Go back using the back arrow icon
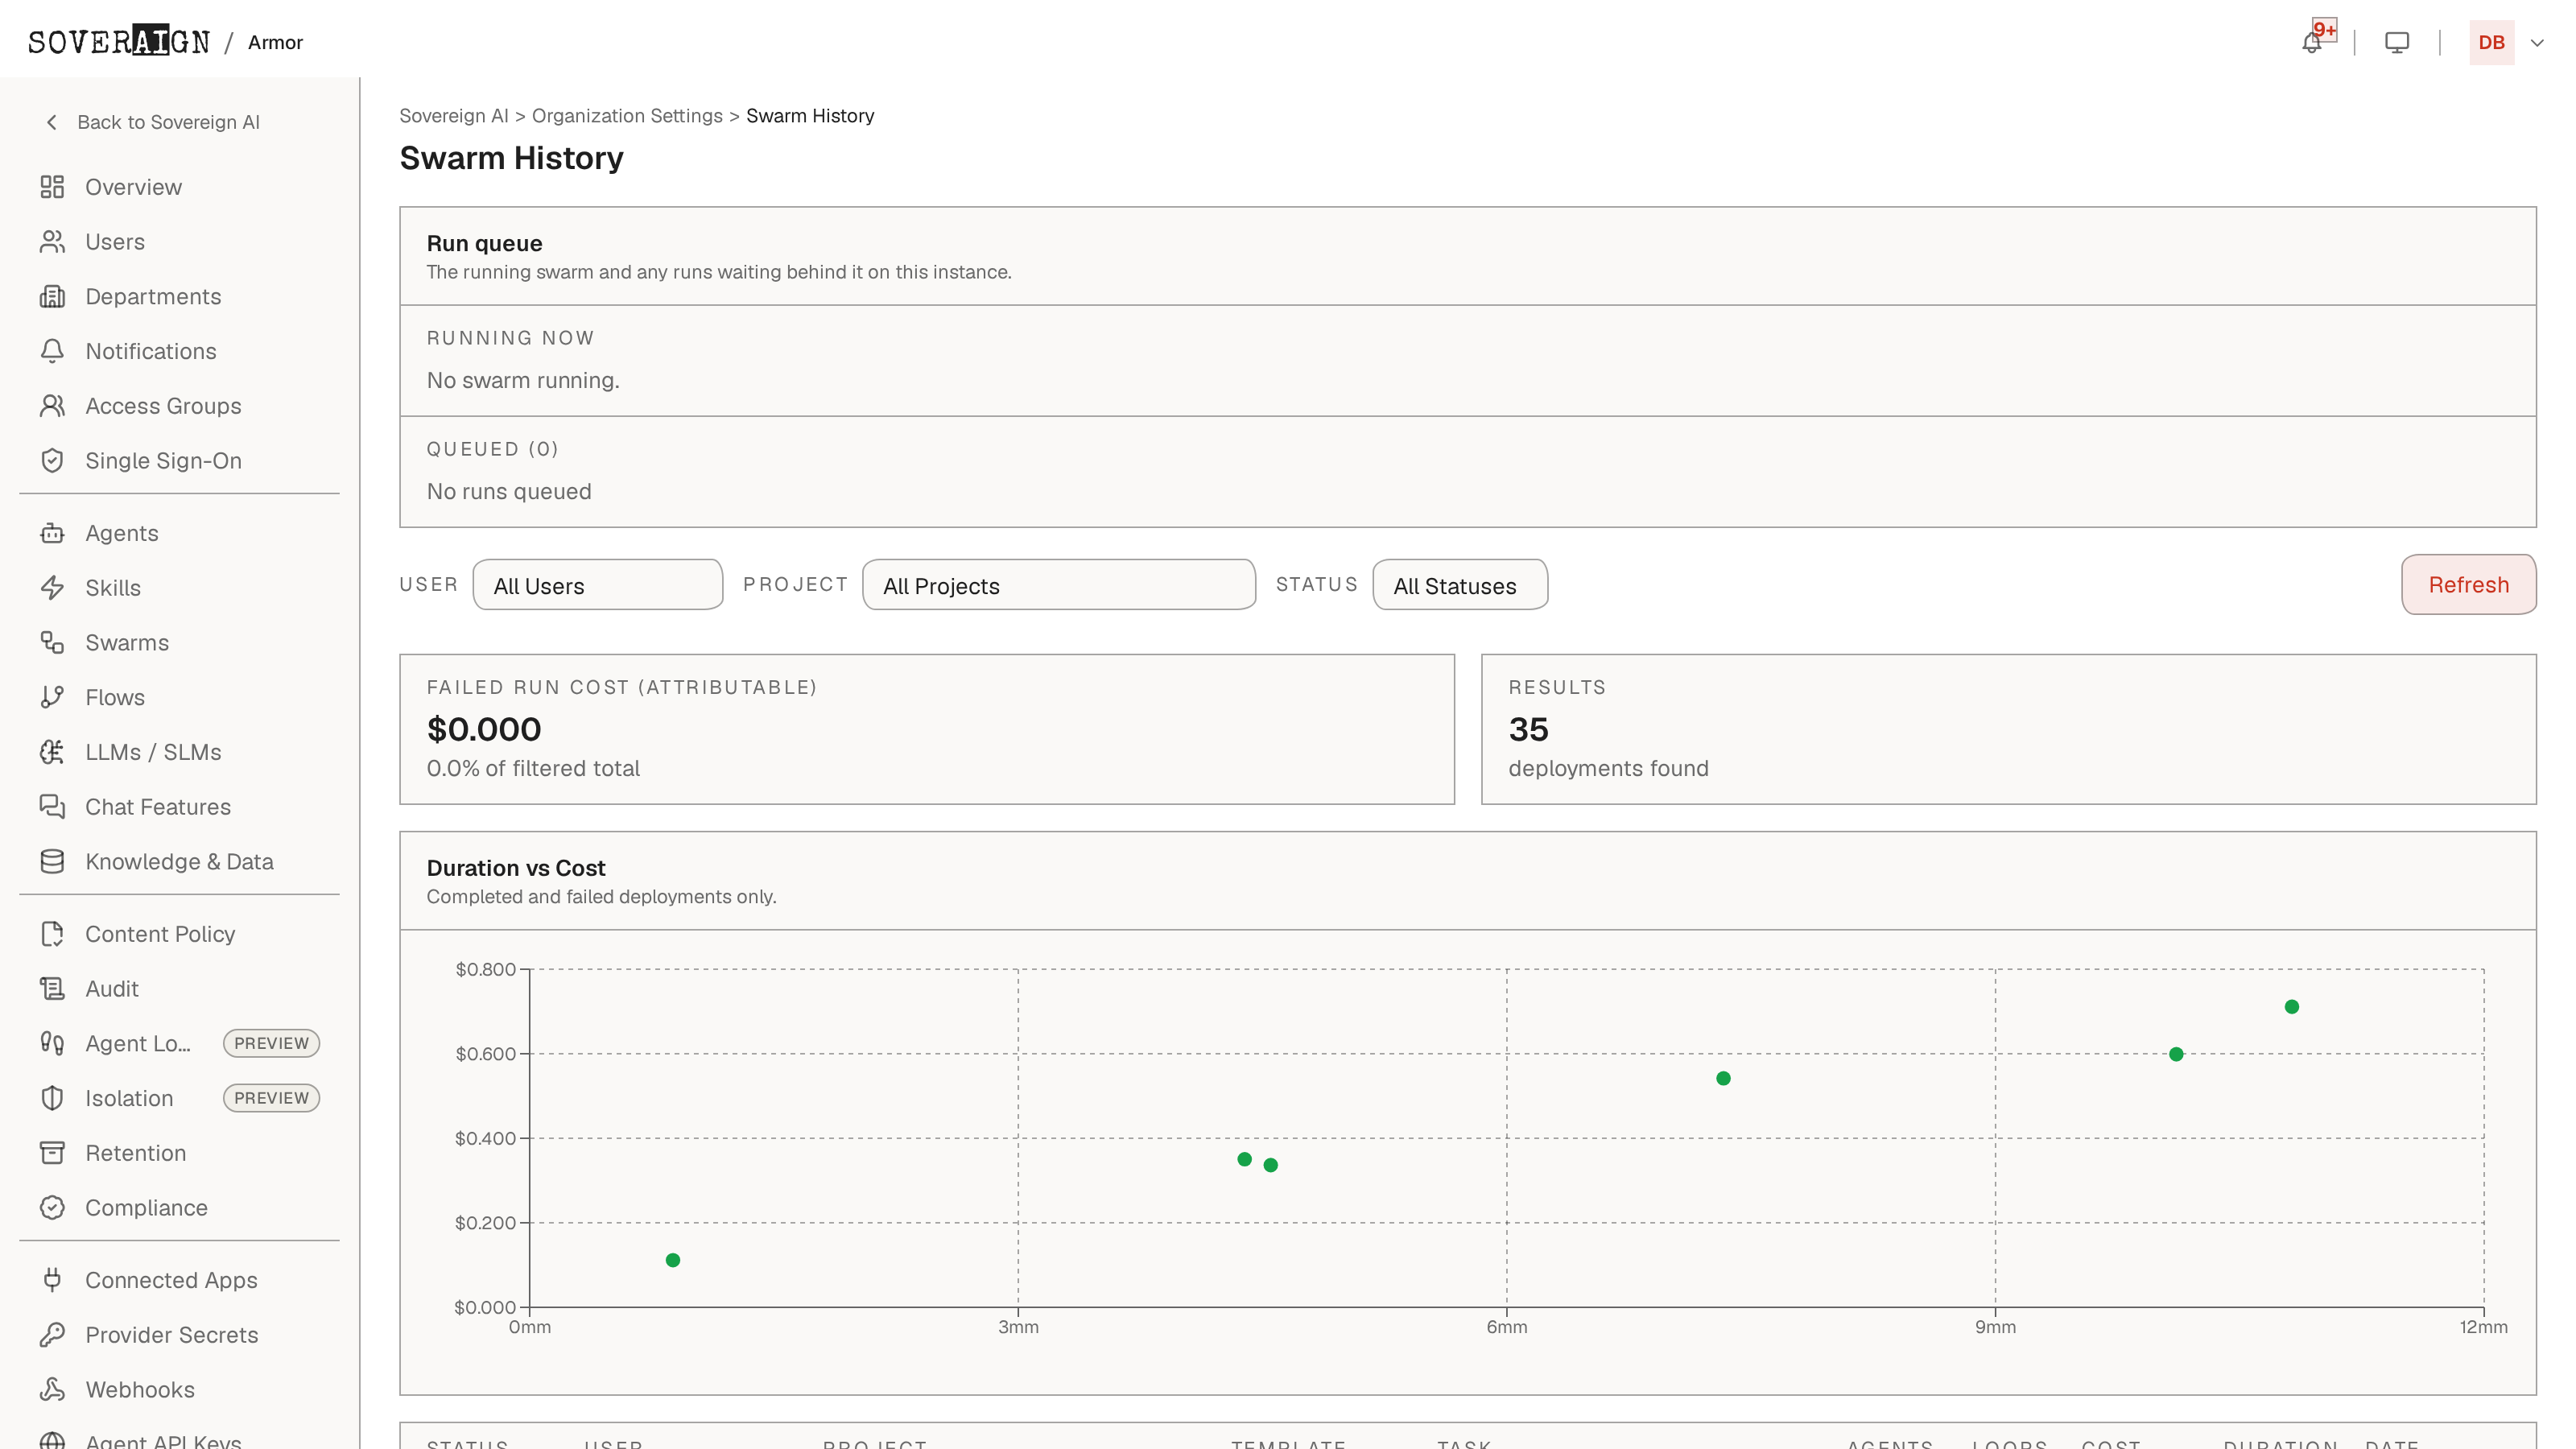This screenshot has width=2576, height=1449. click(x=52, y=122)
